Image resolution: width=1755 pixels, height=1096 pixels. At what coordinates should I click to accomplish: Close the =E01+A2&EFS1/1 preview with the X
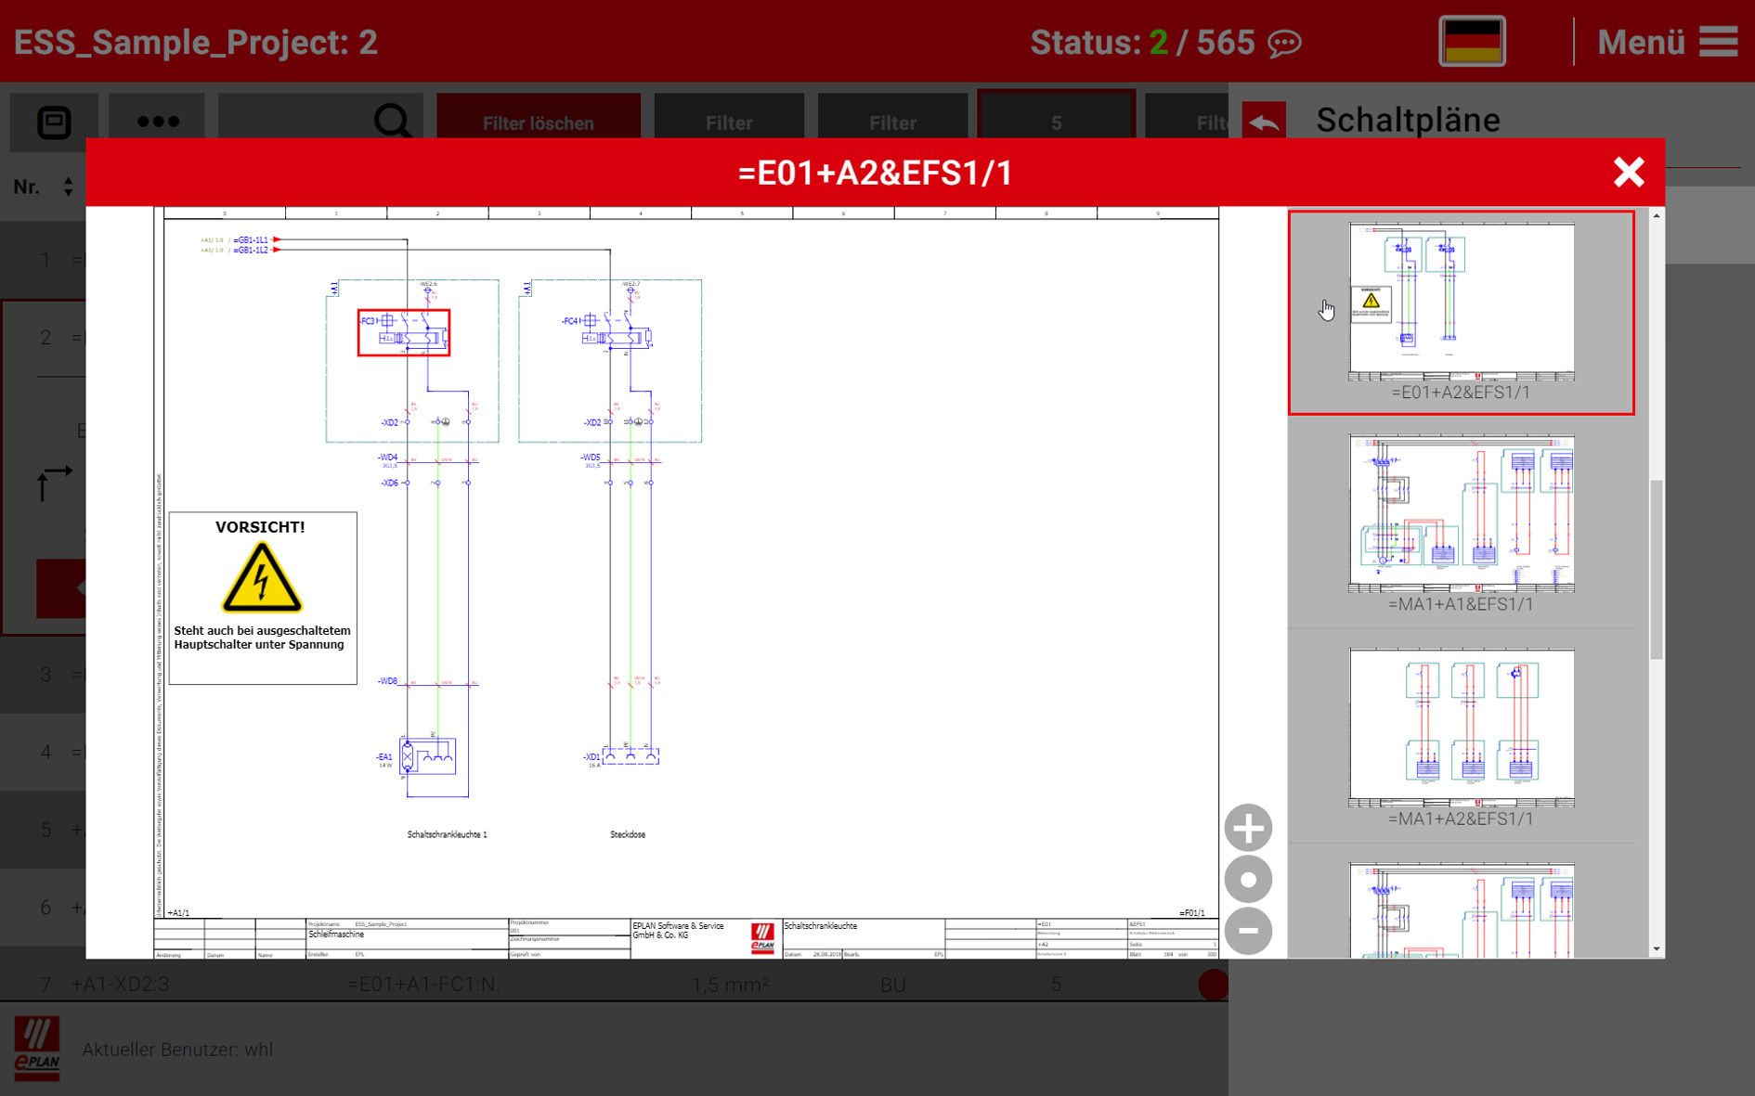coord(1629,172)
